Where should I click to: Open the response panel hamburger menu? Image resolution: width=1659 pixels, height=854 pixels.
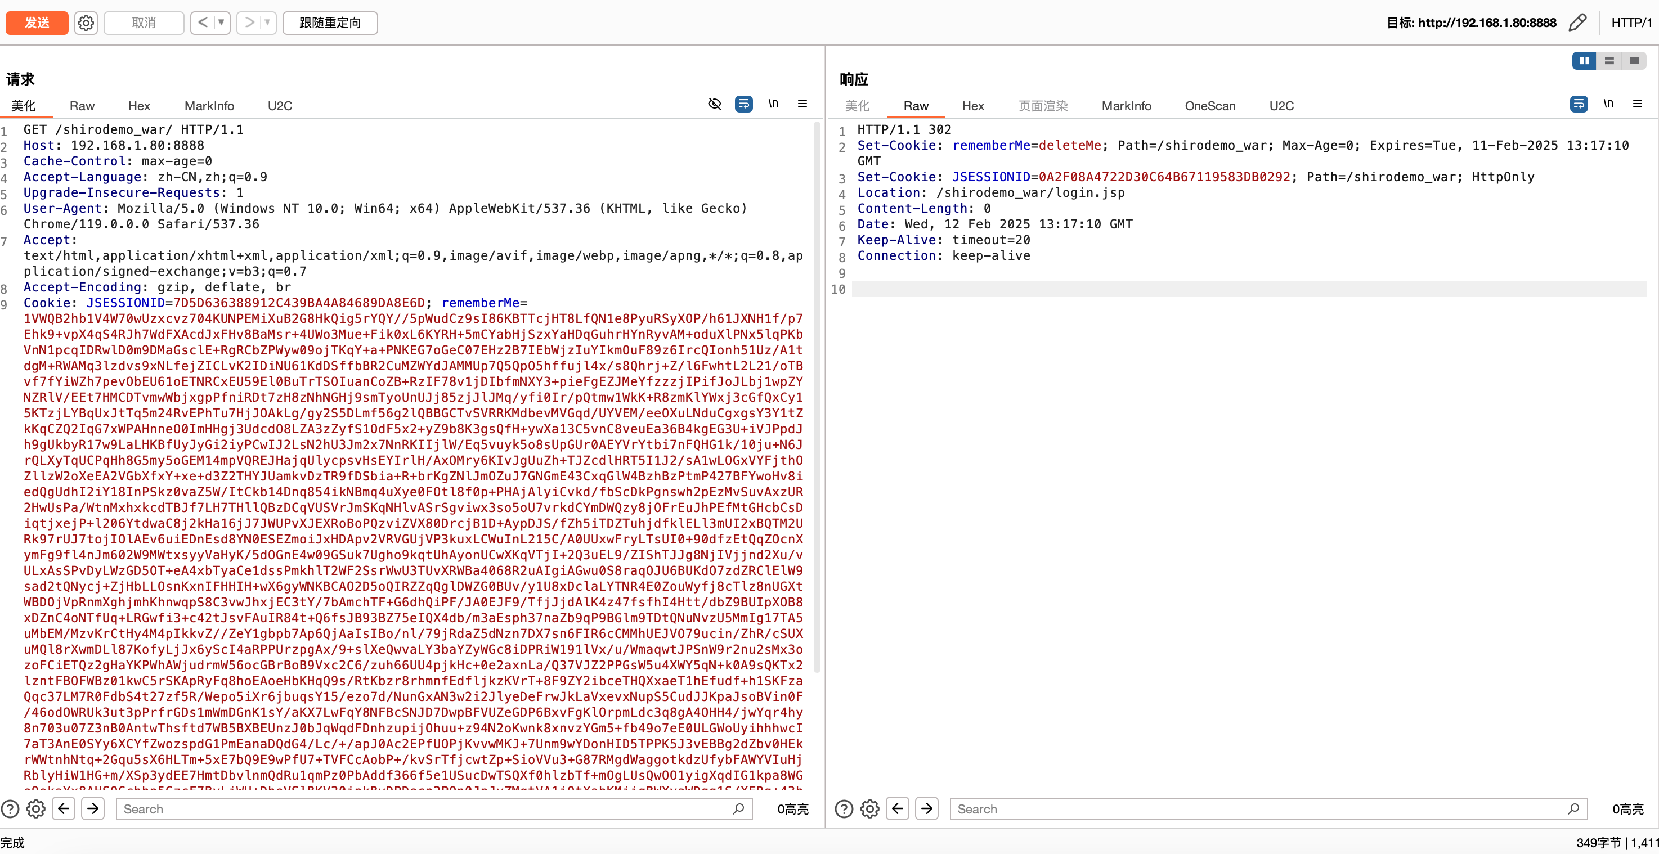point(1638,104)
